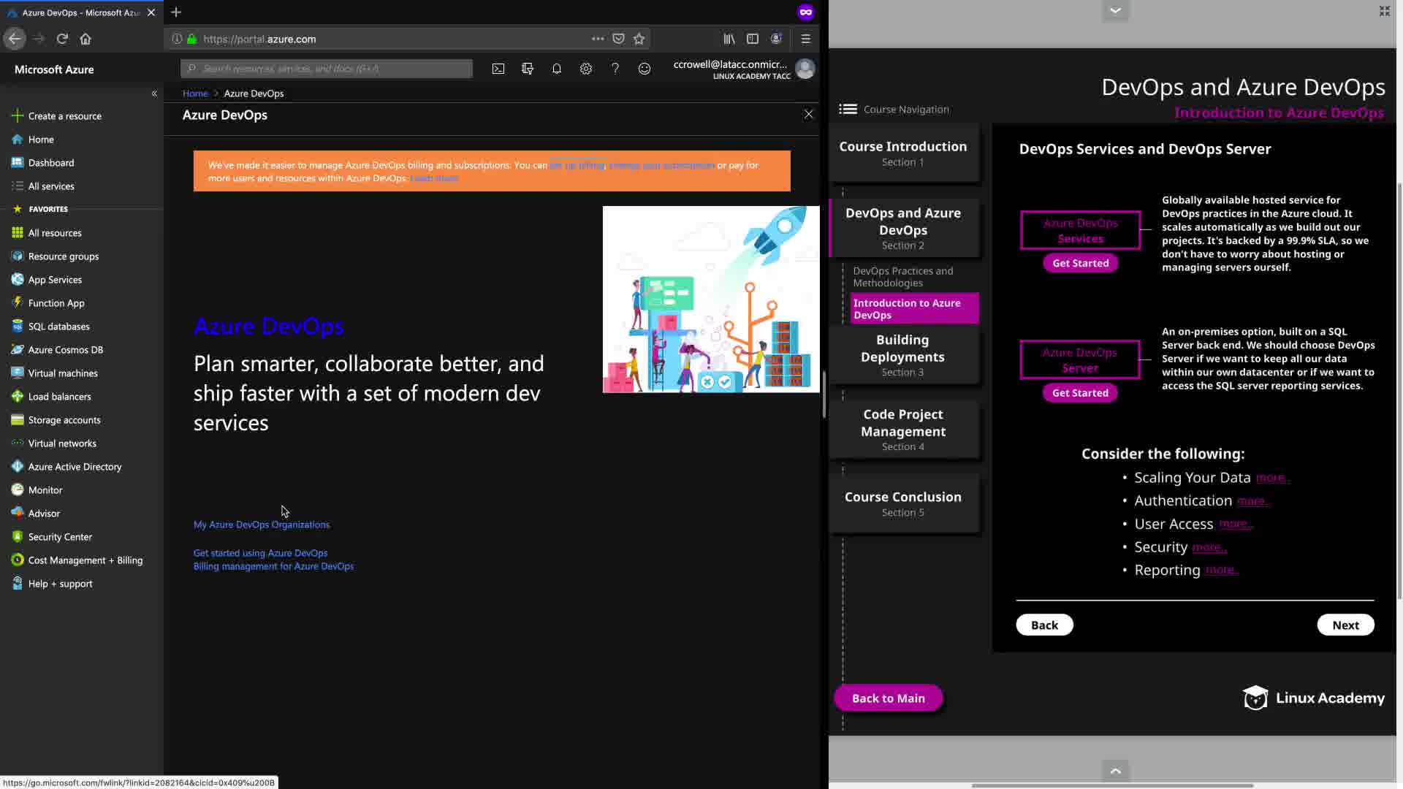Click the Search resources input field
The width and height of the screenshot is (1403, 789).
(327, 69)
